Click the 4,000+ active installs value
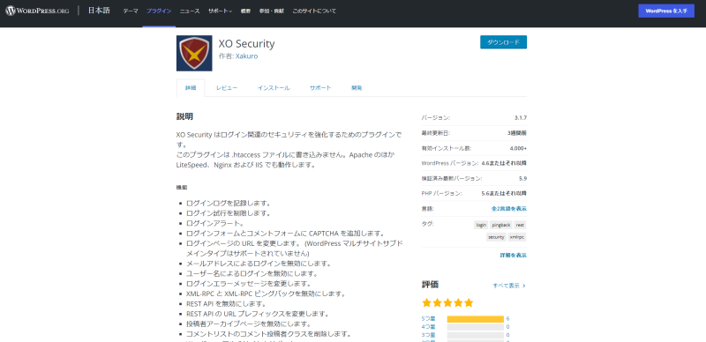Image resolution: width=706 pixels, height=342 pixels. 518,148
